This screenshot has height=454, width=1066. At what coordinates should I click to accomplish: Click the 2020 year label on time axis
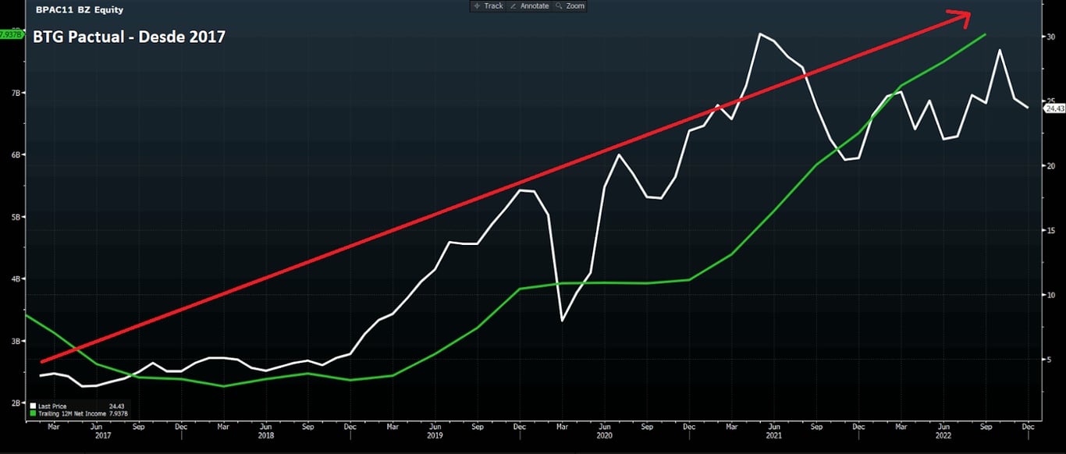[x=604, y=437]
